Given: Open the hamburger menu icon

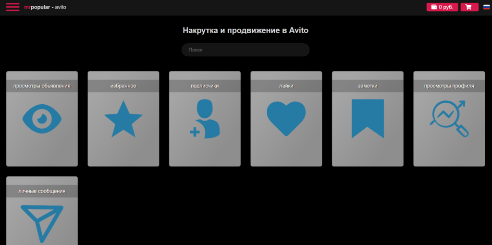Looking at the screenshot, I should tap(12, 7).
